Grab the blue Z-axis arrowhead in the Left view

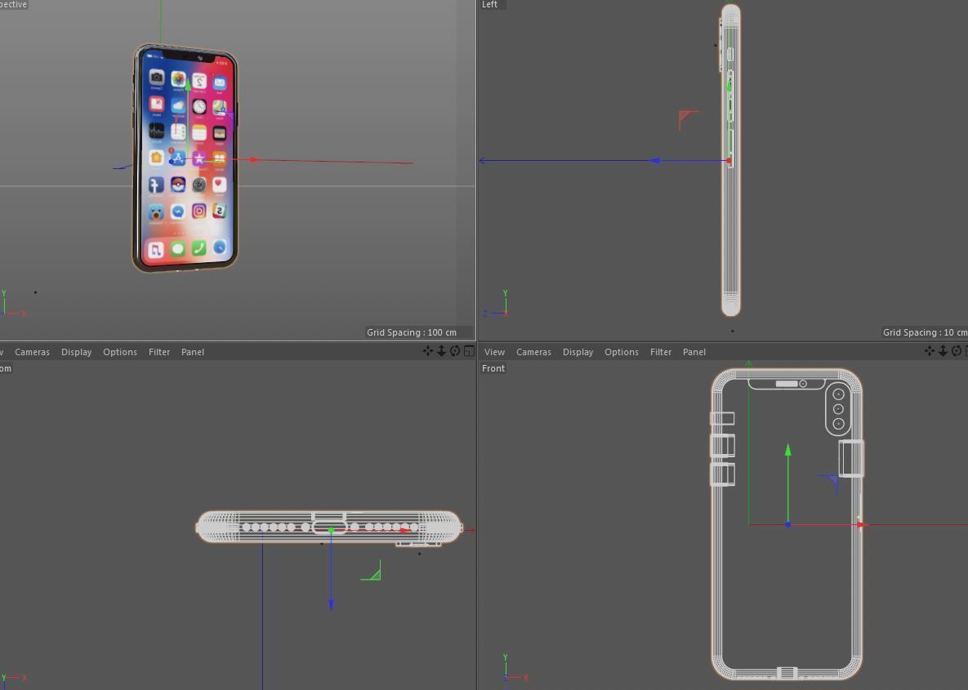pos(654,161)
